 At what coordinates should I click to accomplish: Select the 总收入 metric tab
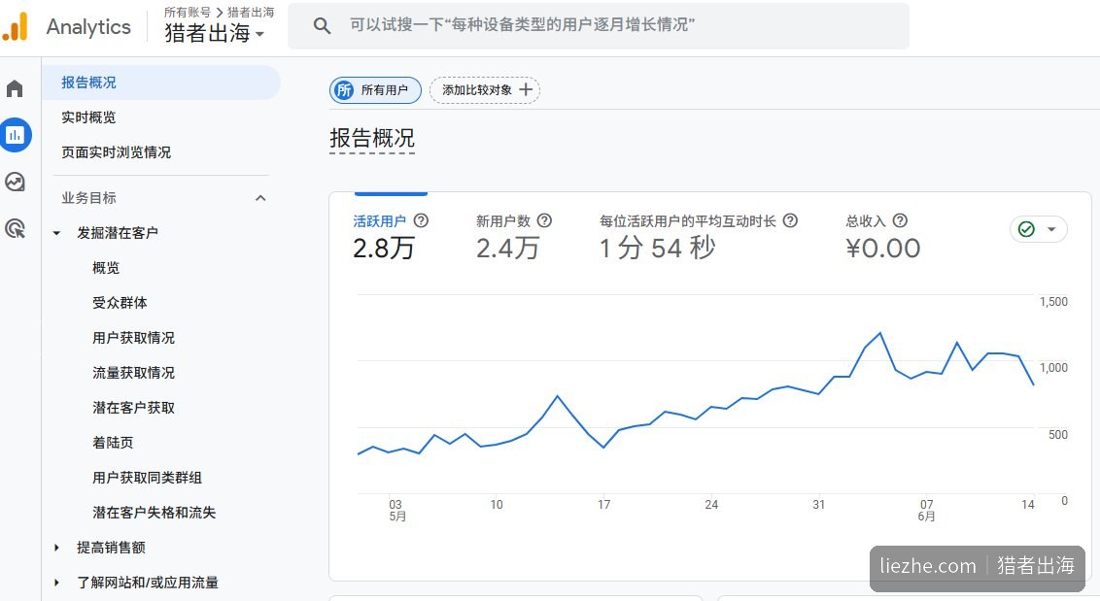click(x=882, y=238)
